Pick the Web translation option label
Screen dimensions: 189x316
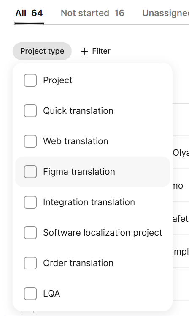point(76,141)
